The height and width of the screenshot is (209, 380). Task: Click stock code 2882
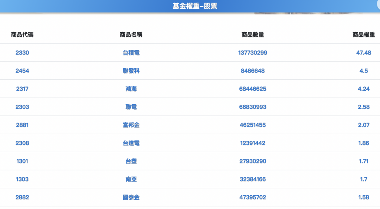[22, 197]
